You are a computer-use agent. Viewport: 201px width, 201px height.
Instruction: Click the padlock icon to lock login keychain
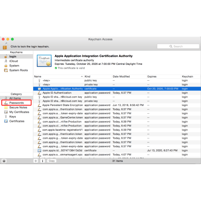5,46
